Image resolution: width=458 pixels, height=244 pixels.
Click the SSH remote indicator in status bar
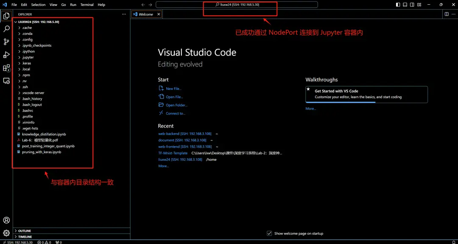tap(18, 242)
